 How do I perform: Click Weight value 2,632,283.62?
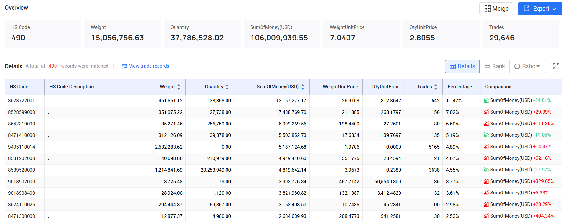(x=168, y=147)
